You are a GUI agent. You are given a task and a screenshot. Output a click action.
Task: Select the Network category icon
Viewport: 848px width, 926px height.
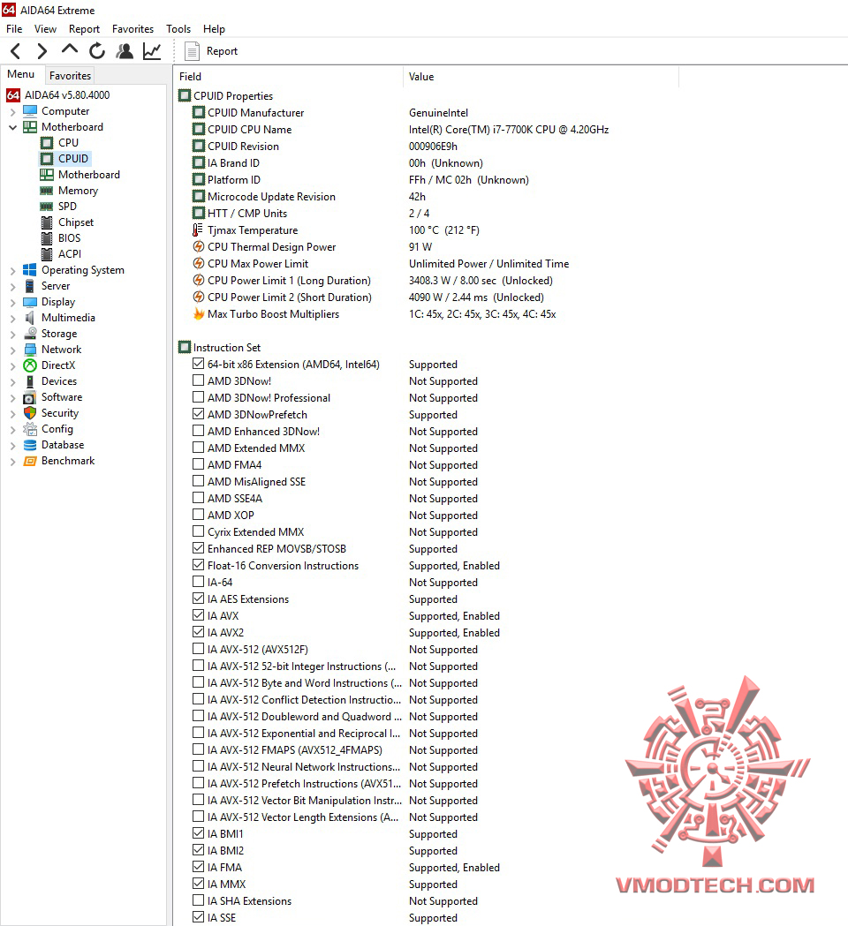pos(30,350)
